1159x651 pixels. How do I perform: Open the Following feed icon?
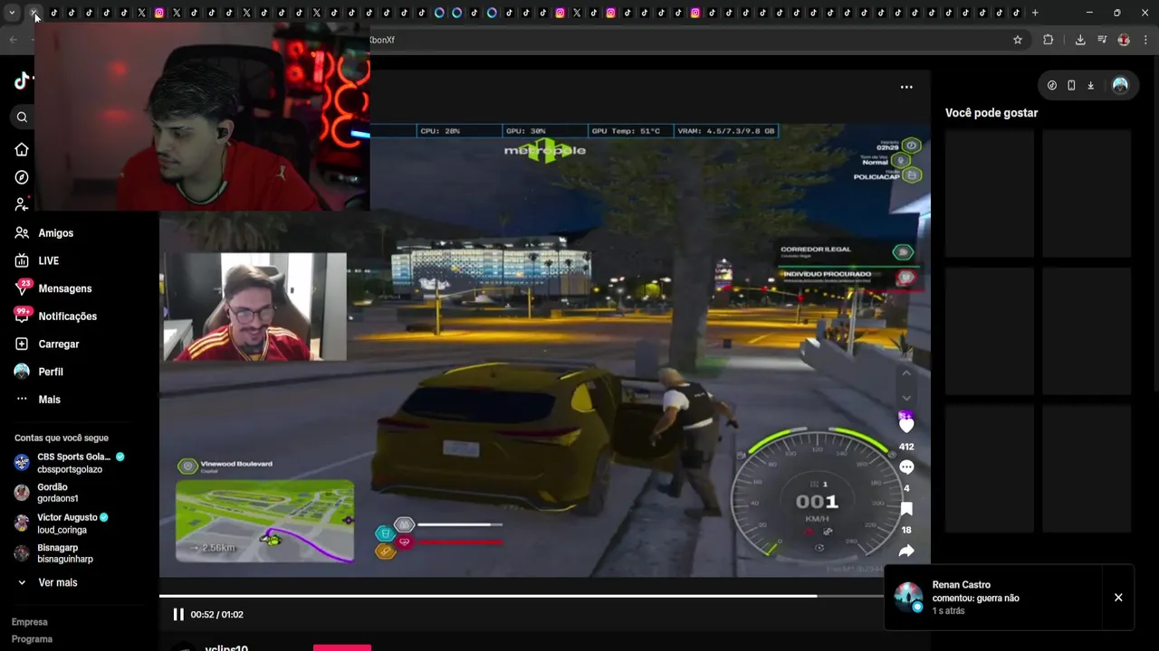pyautogui.click(x=22, y=205)
